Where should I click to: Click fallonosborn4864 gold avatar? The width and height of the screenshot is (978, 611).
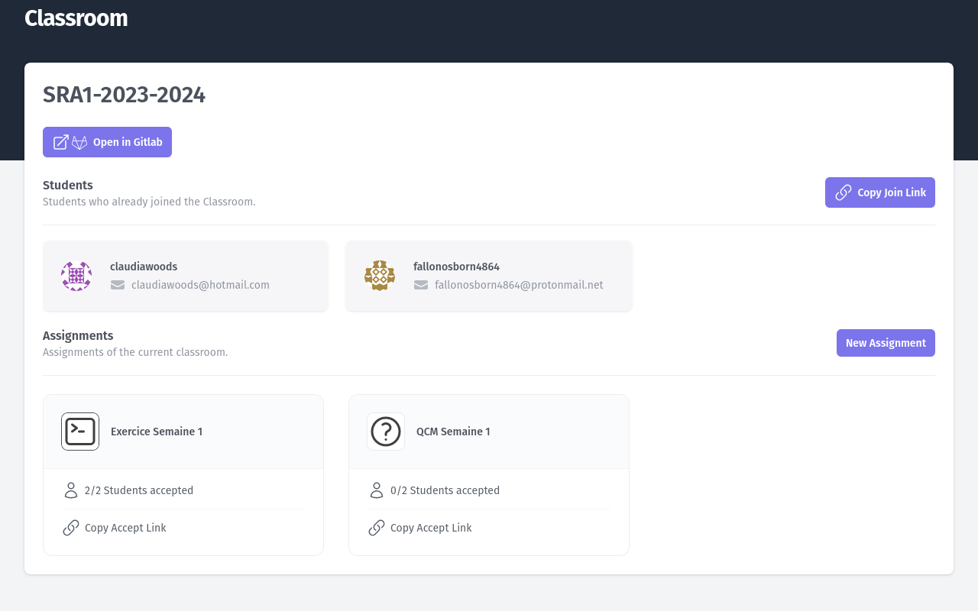click(380, 276)
